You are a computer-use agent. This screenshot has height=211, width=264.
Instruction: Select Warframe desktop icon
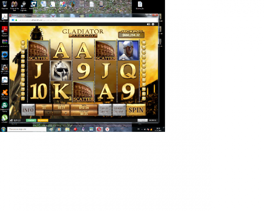[x=5, y=81]
